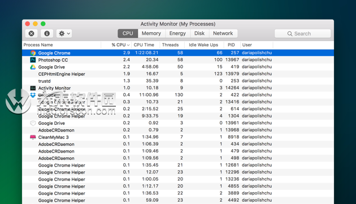The image size is (356, 204).
Task: Click the white Google Drive helper icon
Action: 33,123
